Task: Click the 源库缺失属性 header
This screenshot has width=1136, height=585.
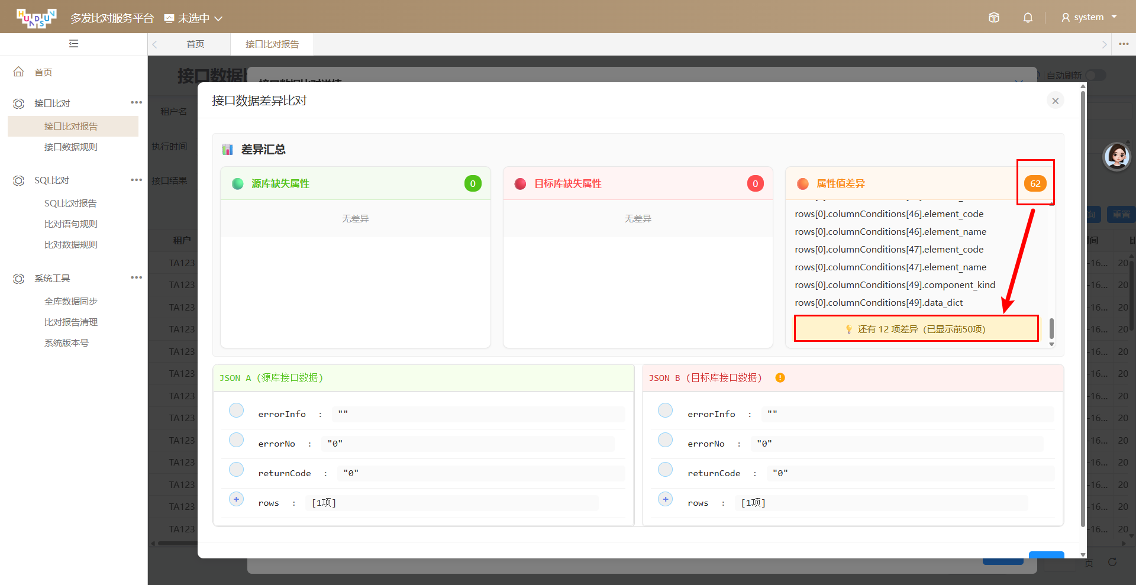Action: tap(356, 183)
